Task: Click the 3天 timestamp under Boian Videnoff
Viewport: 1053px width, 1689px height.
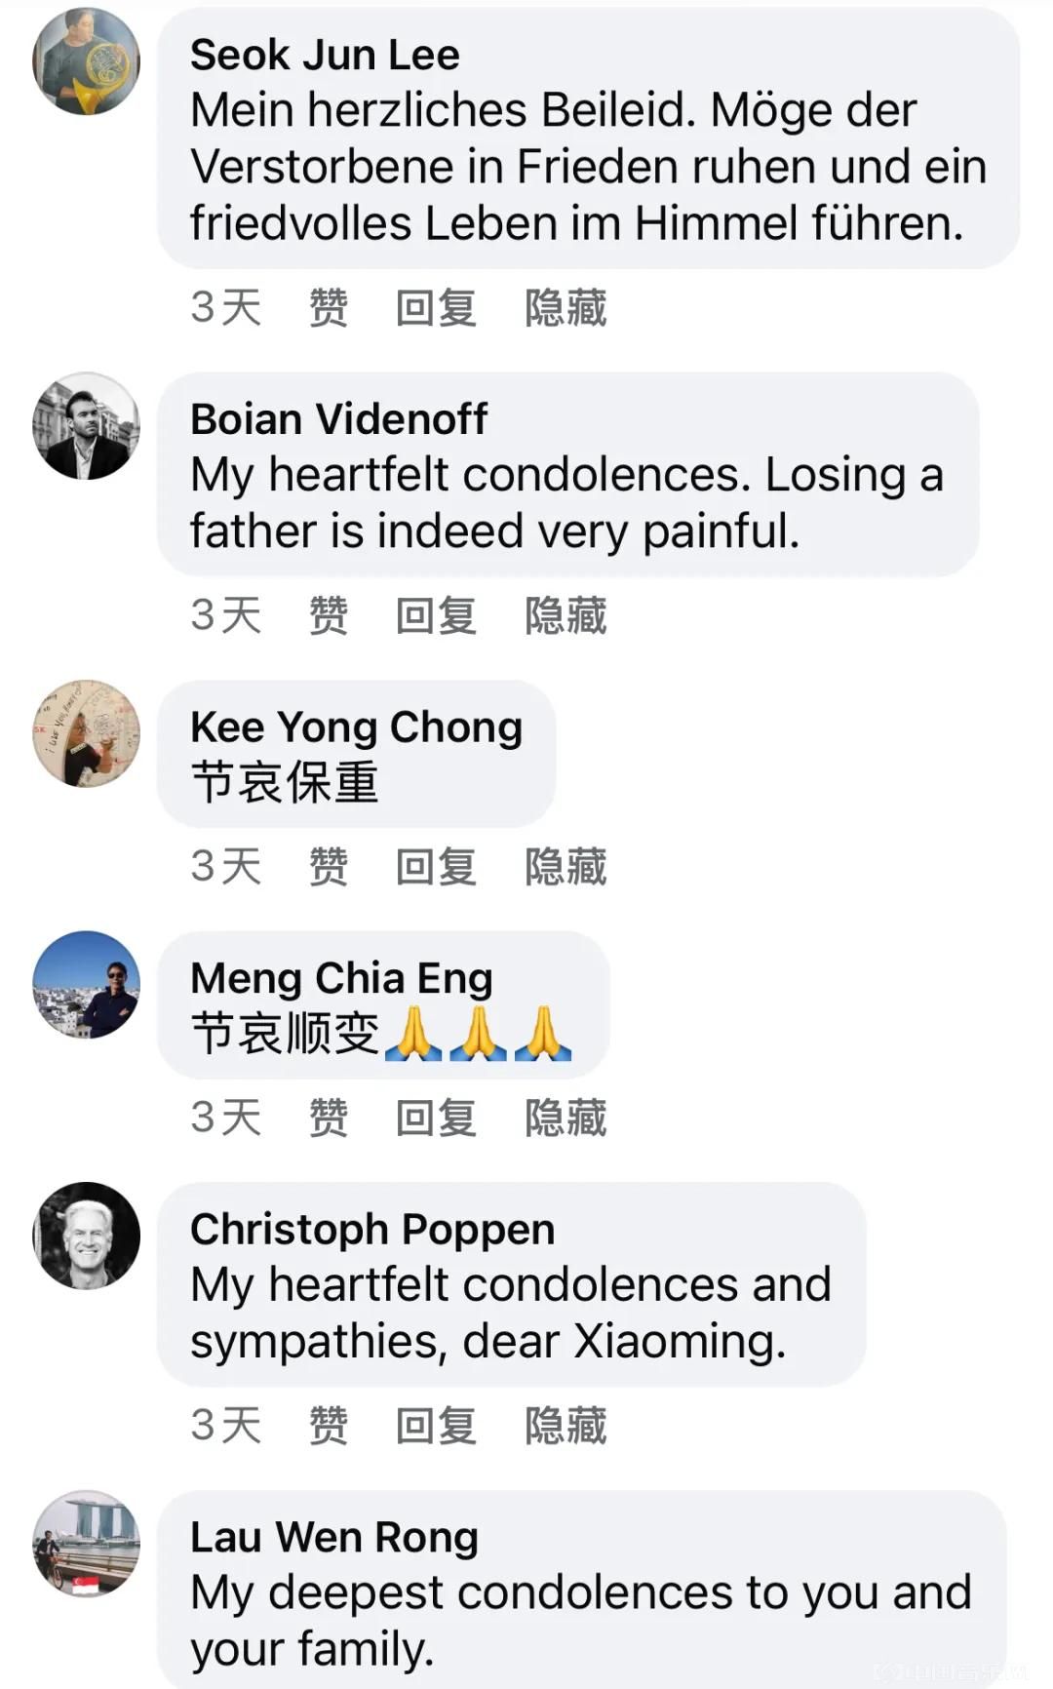Action: (x=226, y=616)
